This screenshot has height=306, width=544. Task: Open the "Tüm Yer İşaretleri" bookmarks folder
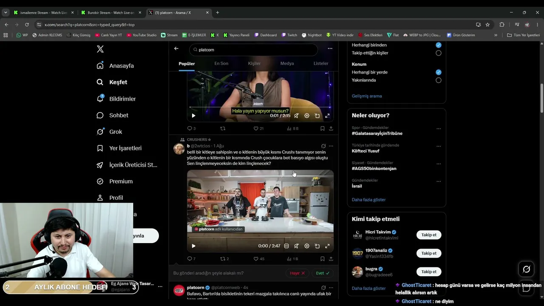pyautogui.click(x=523, y=35)
